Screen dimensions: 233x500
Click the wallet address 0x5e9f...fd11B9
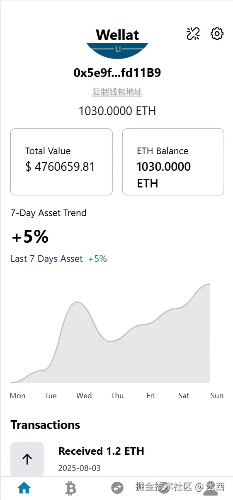click(x=117, y=73)
